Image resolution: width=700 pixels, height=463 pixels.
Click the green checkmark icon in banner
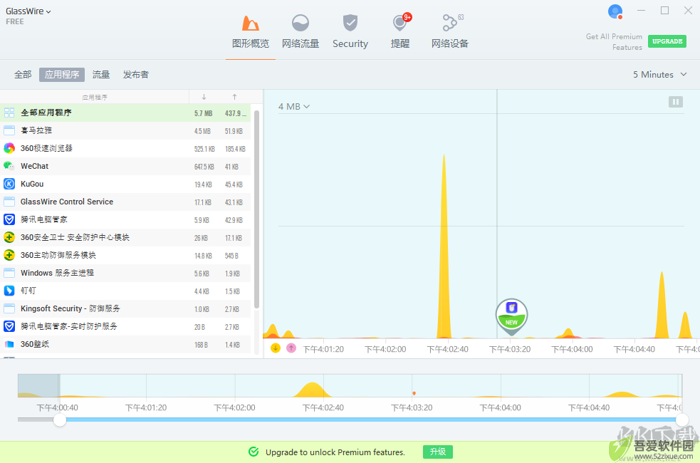pyautogui.click(x=254, y=452)
